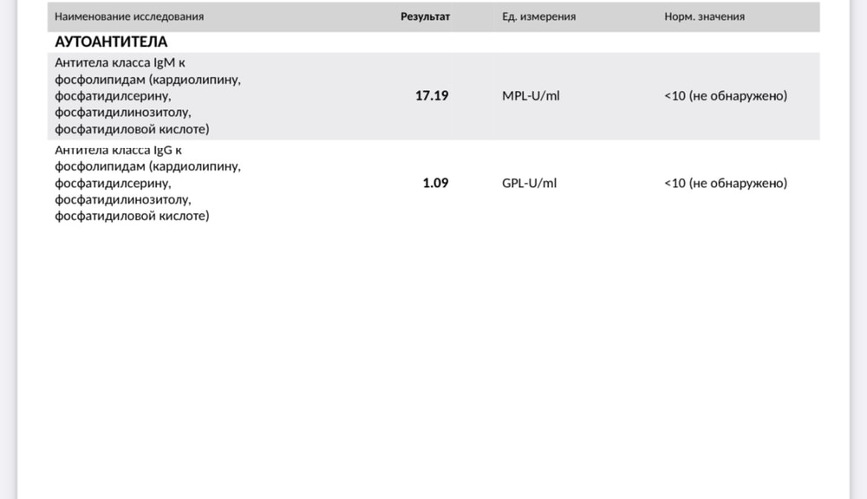Click the IgG row norm value '<10 (не обнаружено)'

click(726, 183)
